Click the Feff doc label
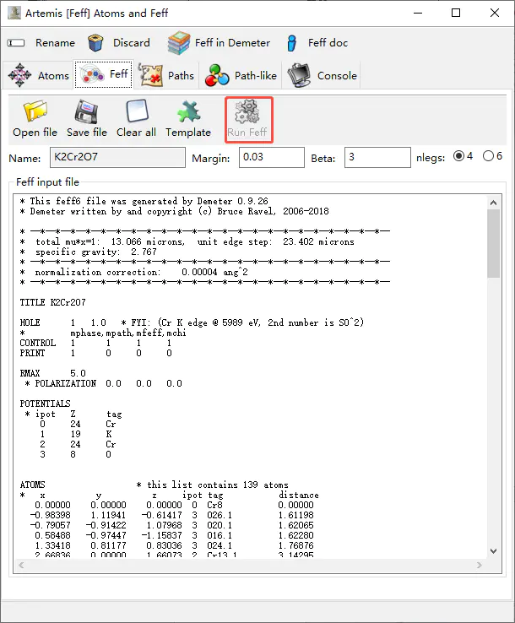 (328, 43)
